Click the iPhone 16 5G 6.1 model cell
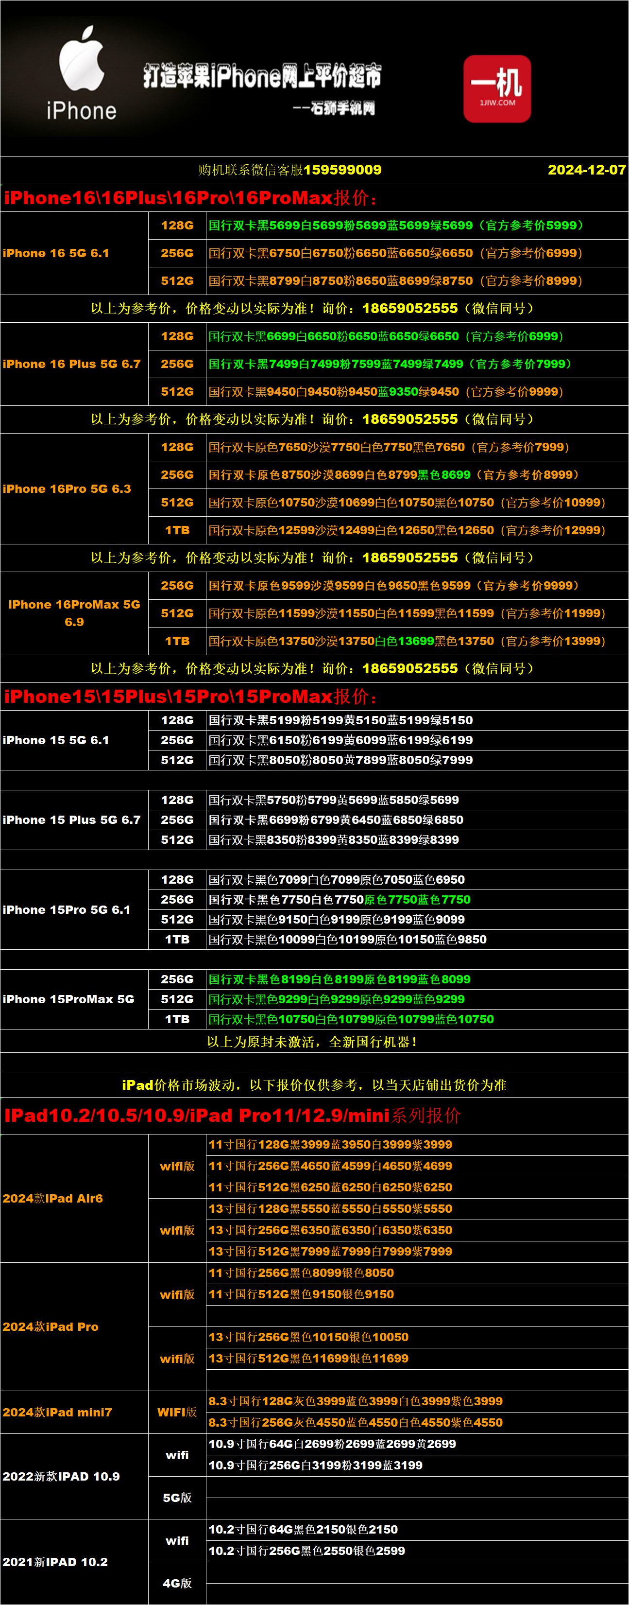The image size is (629, 1605). click(x=74, y=253)
